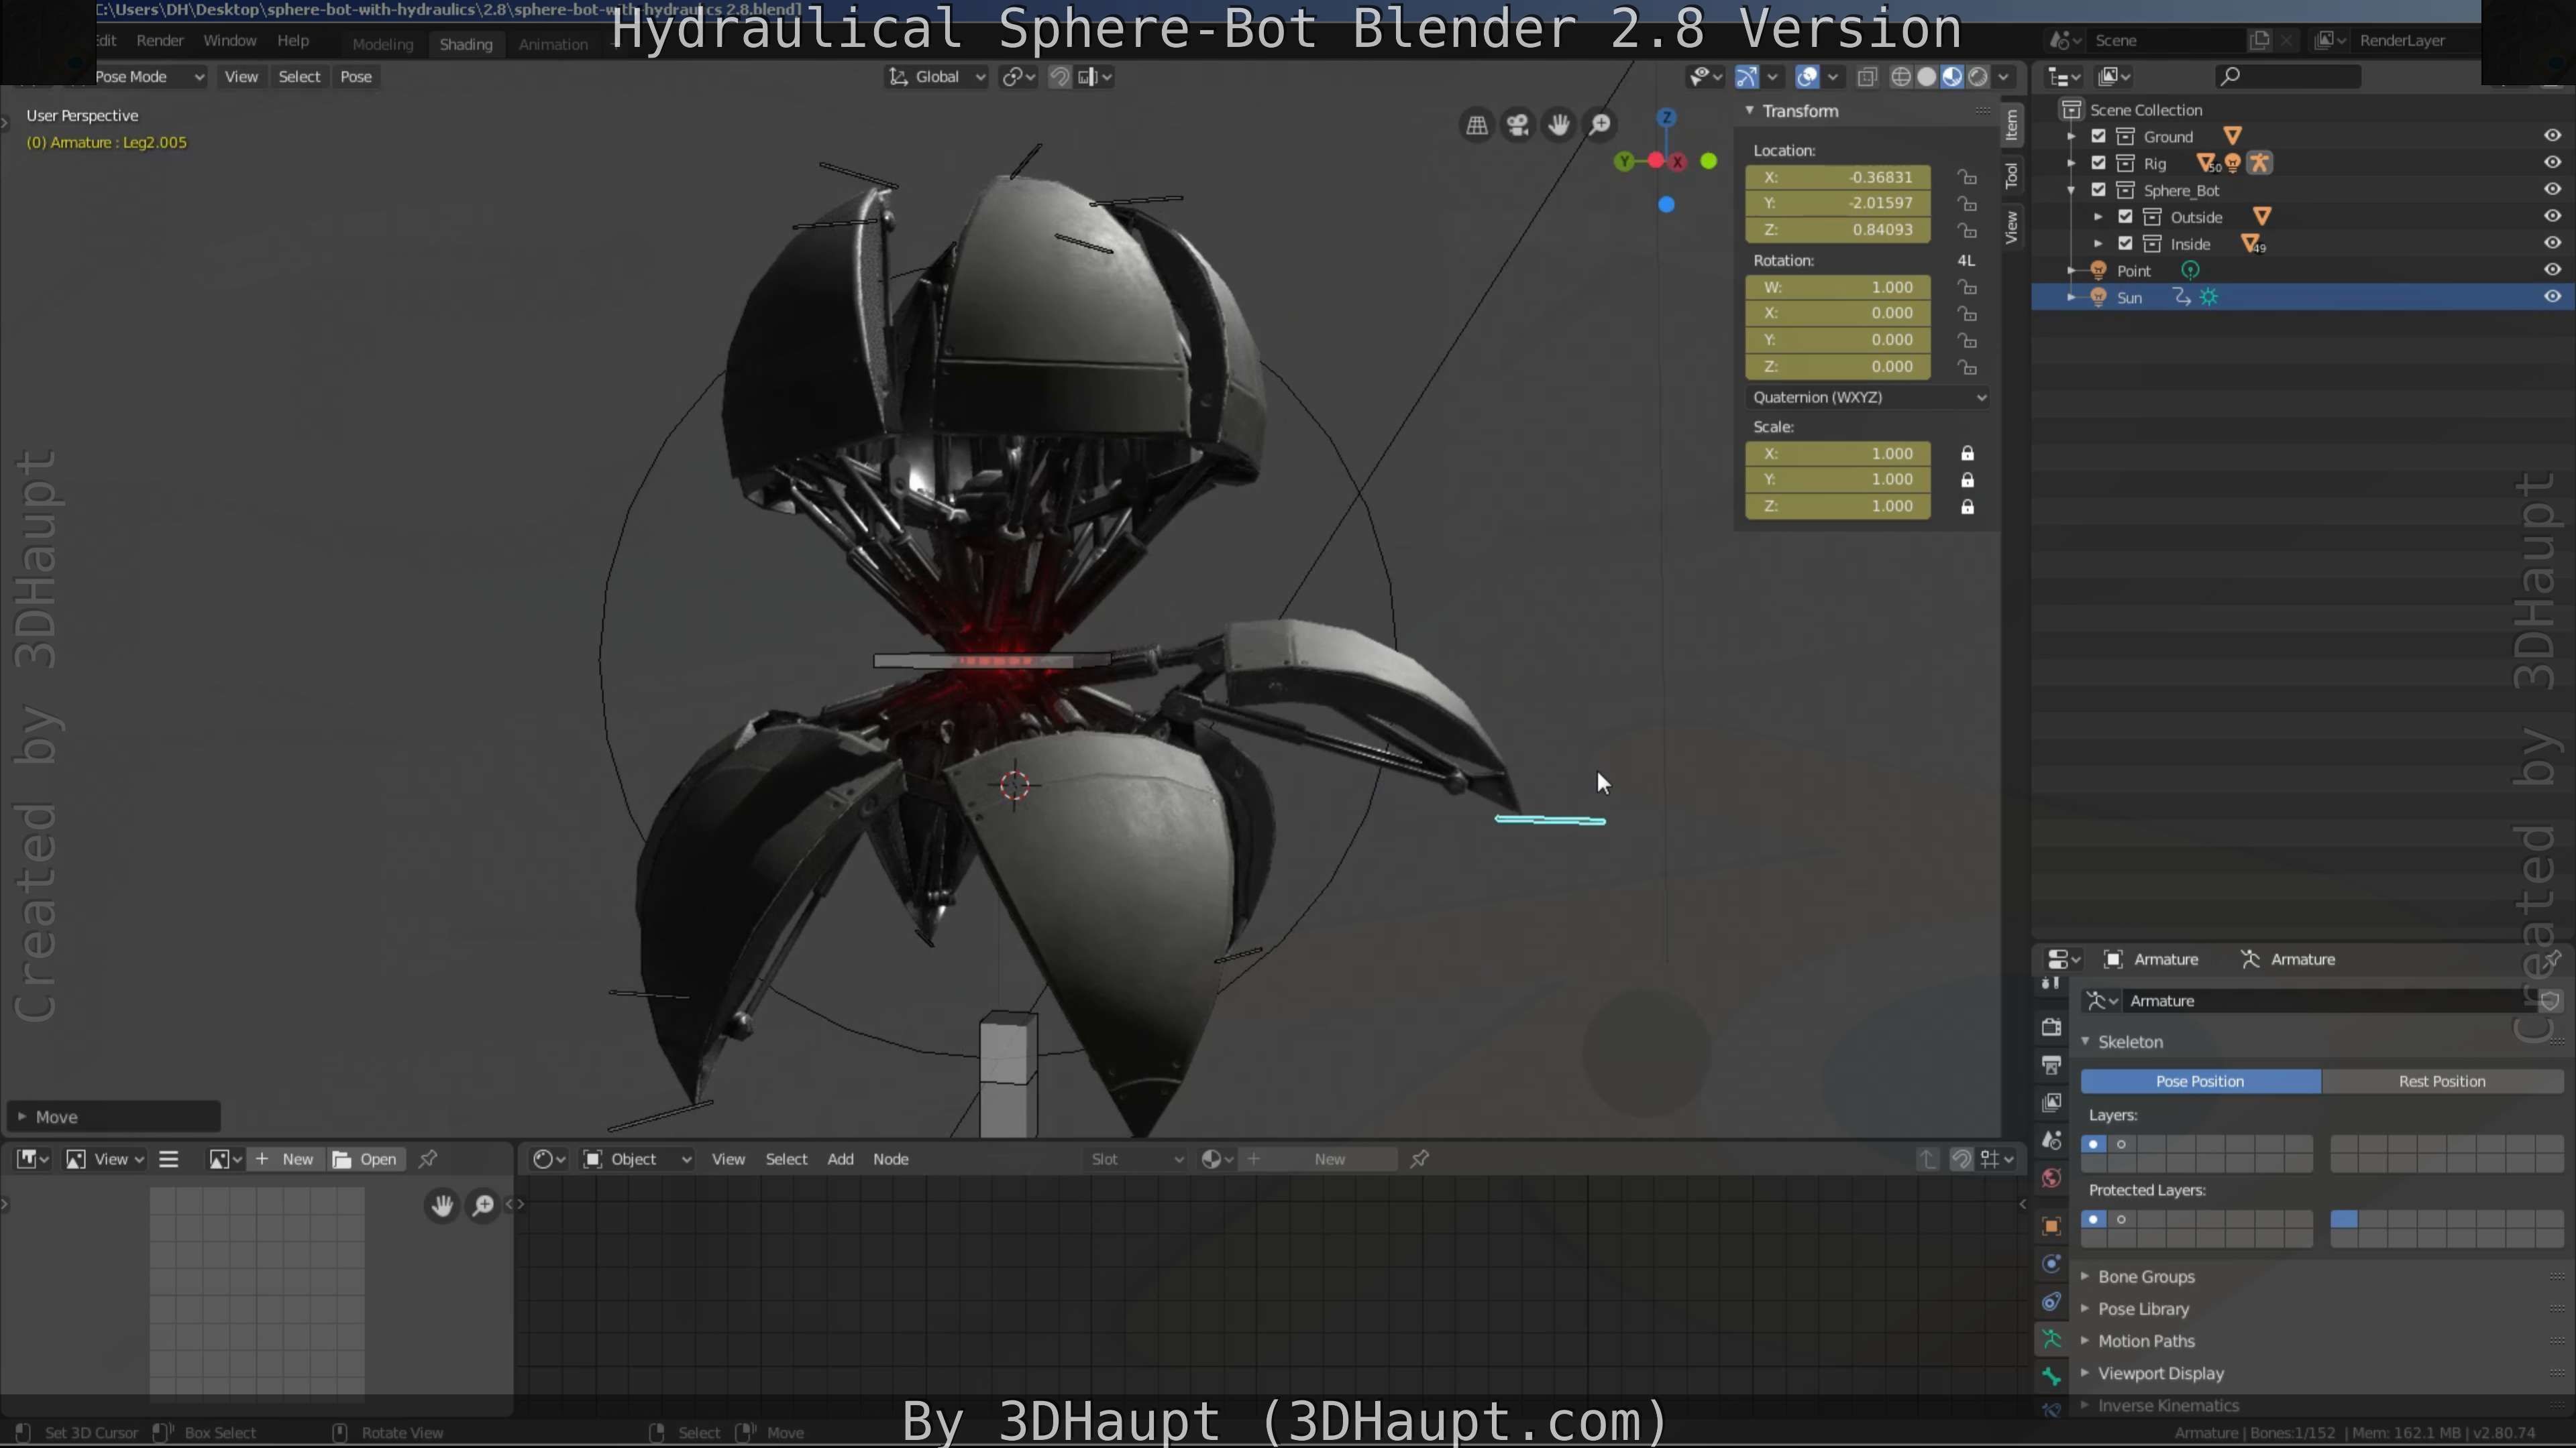Click the zoom magnifier icon in viewport
This screenshot has width=2576, height=1448.
point(1600,125)
